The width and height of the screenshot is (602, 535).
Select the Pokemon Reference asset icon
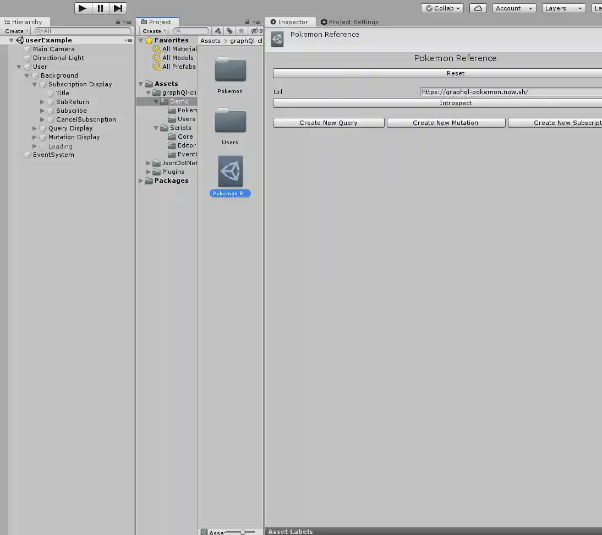click(x=230, y=171)
